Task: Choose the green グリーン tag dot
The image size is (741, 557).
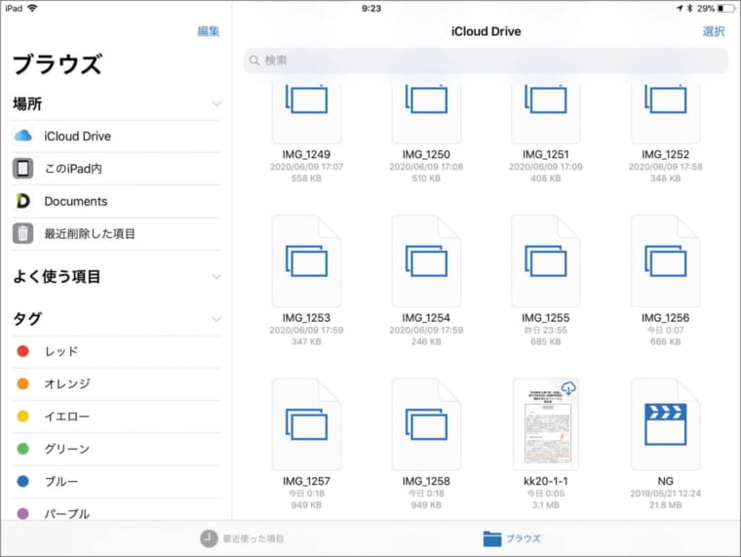Action: tap(23, 449)
